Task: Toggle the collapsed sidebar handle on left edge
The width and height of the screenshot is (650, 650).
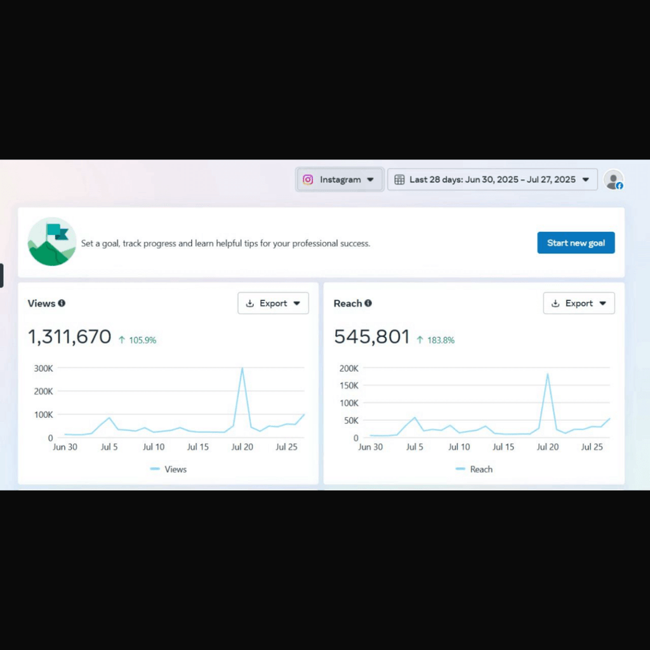Action: click(2, 275)
